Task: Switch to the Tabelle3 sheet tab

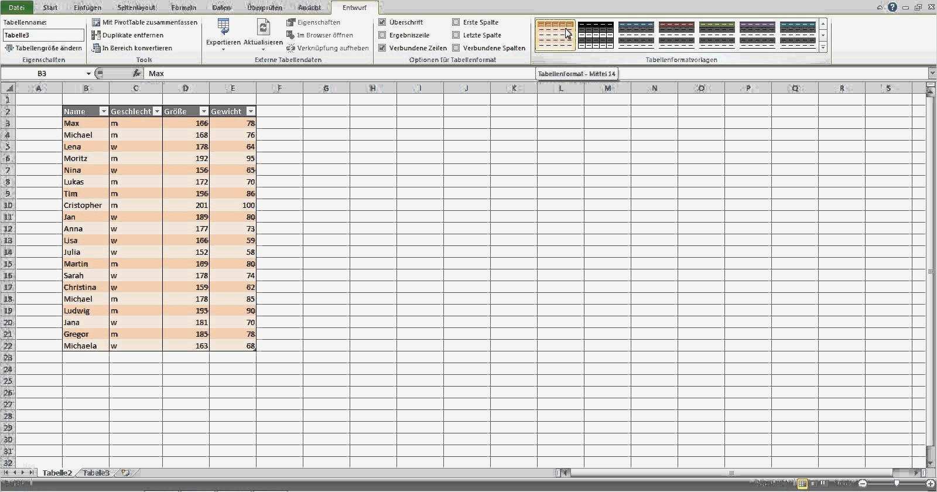Action: pos(96,473)
